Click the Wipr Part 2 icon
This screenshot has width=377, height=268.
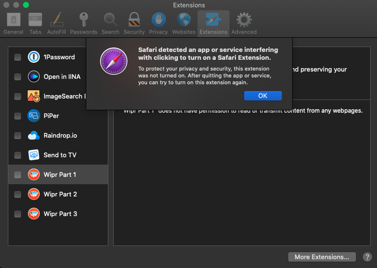coord(34,194)
